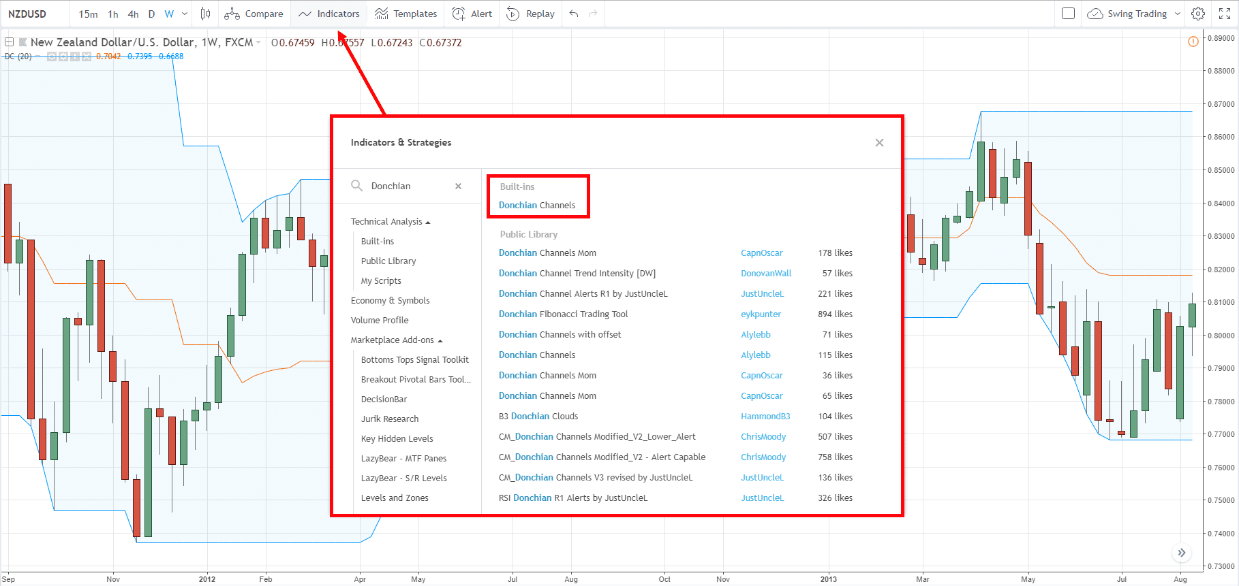Click the orange warning icon near price scale
Image resolution: width=1239 pixels, height=586 pixels.
click(1193, 42)
